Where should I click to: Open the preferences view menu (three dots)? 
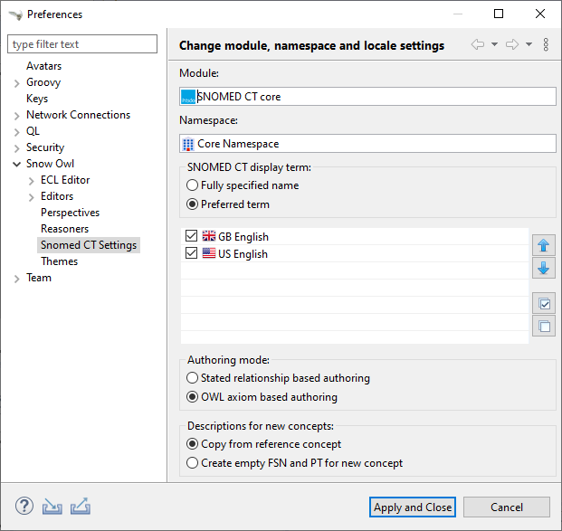point(546,45)
